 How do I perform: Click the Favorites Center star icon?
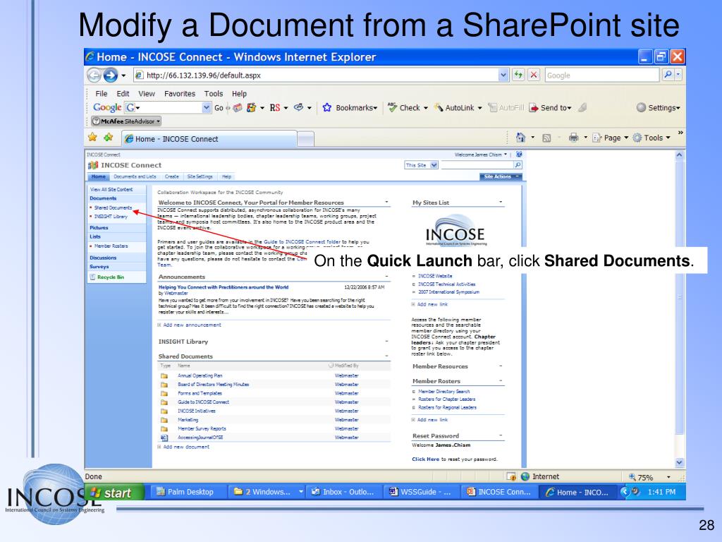[x=92, y=138]
